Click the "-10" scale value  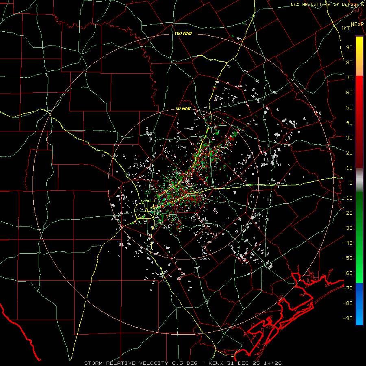pos(348,198)
